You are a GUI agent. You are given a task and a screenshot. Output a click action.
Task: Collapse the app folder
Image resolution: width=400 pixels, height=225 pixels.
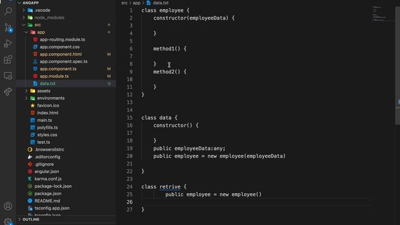tap(26, 32)
